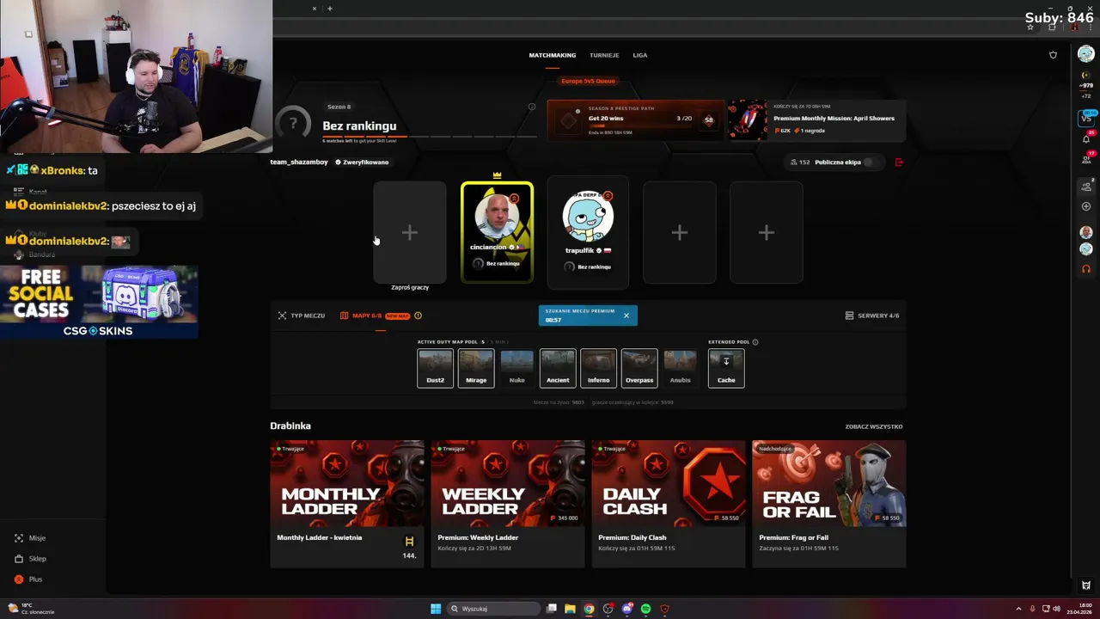Screen dimensions: 1100x619
Task: Click the Free Social Cases CSGO-Skins banner
Action: tap(99, 302)
